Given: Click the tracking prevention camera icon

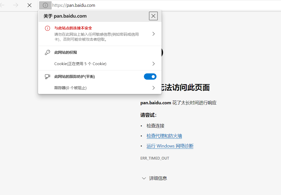Looking at the screenshot, I should pyautogui.click(x=47, y=76).
